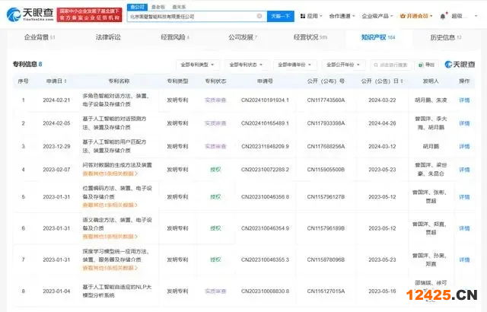The image size is (487, 312).
Task: Click the publication date 2024-04-26
Action: point(382,123)
